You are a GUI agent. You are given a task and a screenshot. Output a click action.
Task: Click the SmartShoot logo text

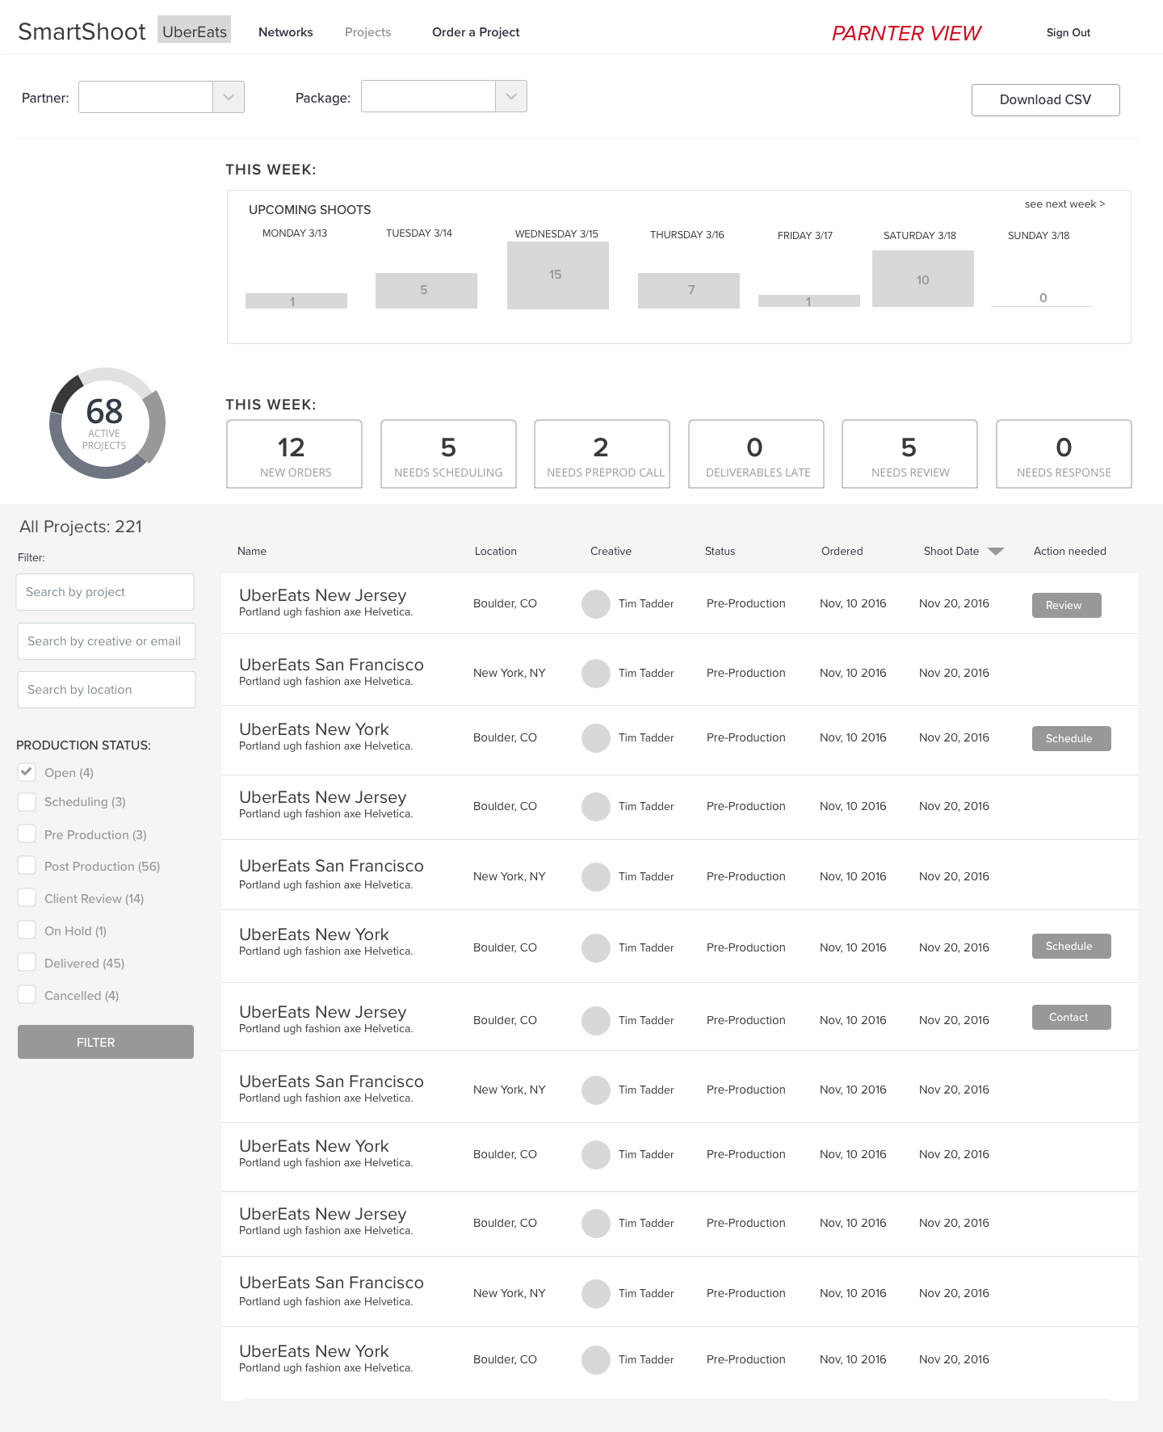(82, 31)
